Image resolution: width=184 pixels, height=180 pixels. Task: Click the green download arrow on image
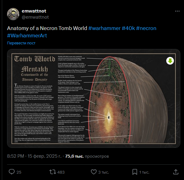point(170,61)
